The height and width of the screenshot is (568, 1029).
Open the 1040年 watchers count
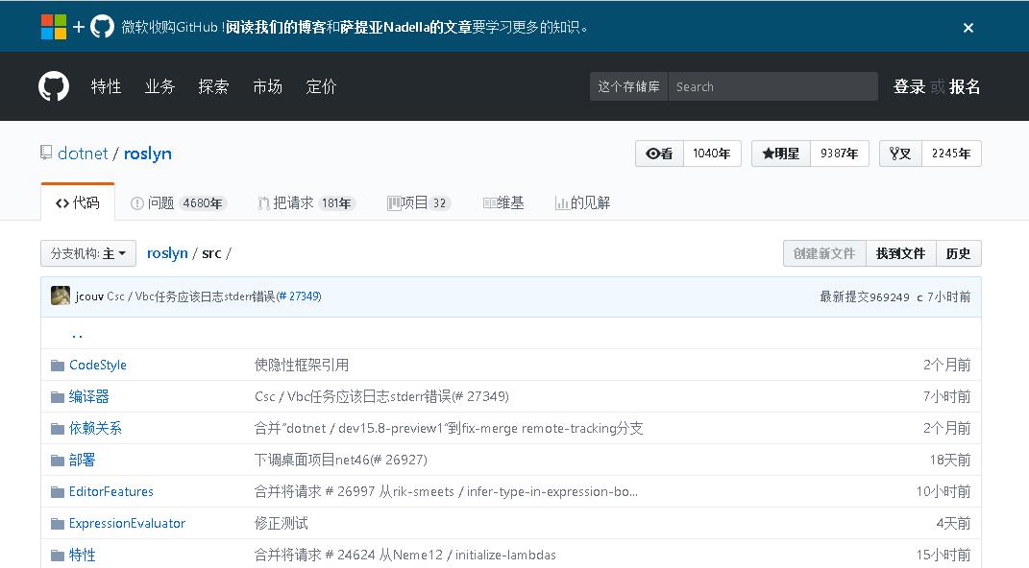712,154
